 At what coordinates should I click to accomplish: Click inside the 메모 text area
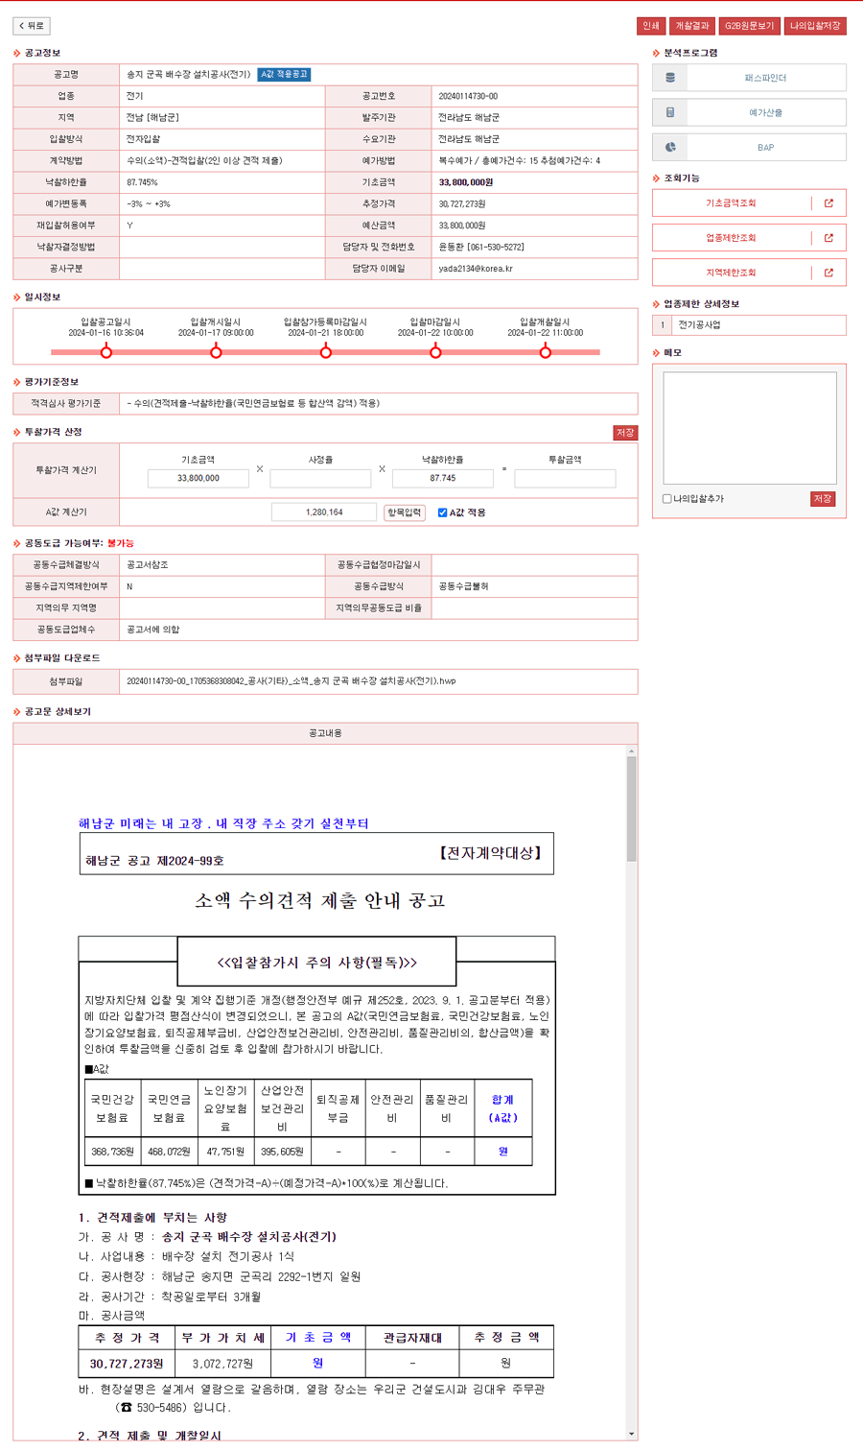749,427
